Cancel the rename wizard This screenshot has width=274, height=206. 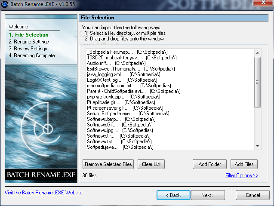point(252,195)
